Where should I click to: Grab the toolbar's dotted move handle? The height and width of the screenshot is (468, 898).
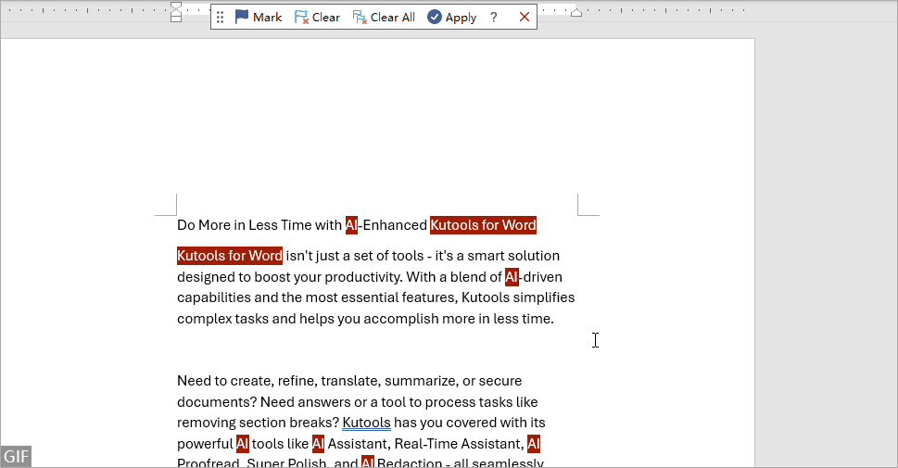(220, 18)
